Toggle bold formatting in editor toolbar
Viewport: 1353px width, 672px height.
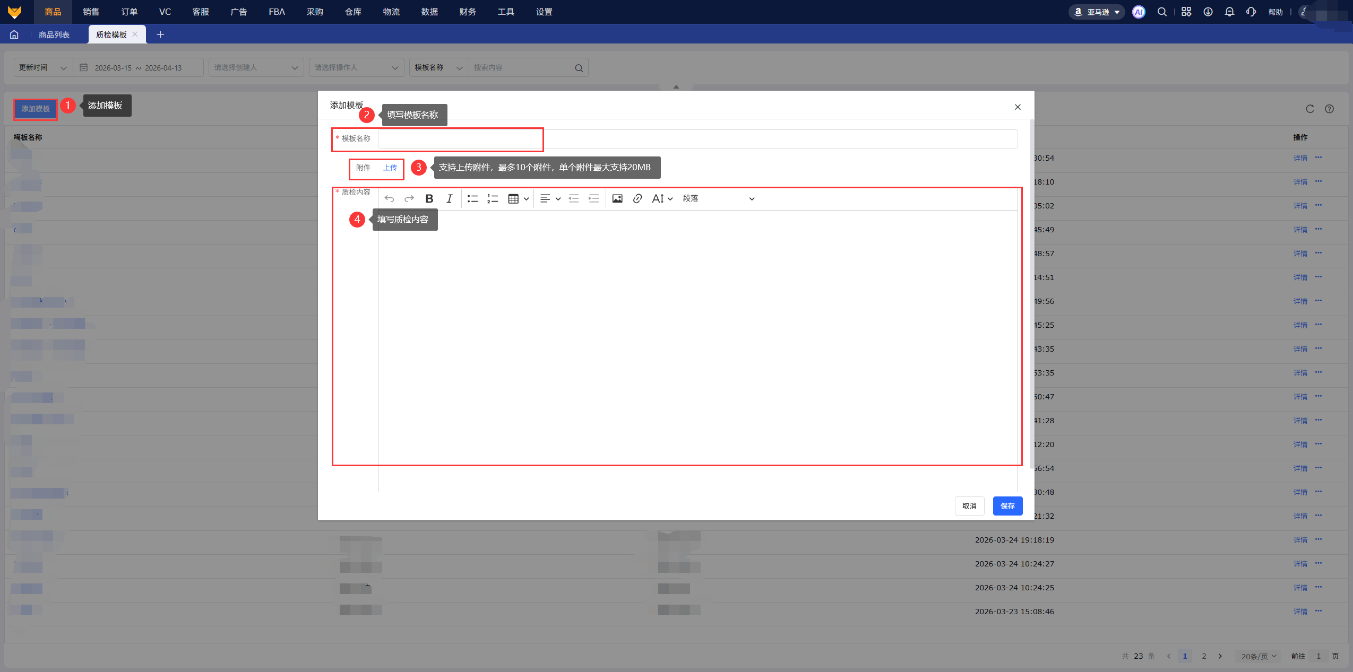(x=429, y=198)
